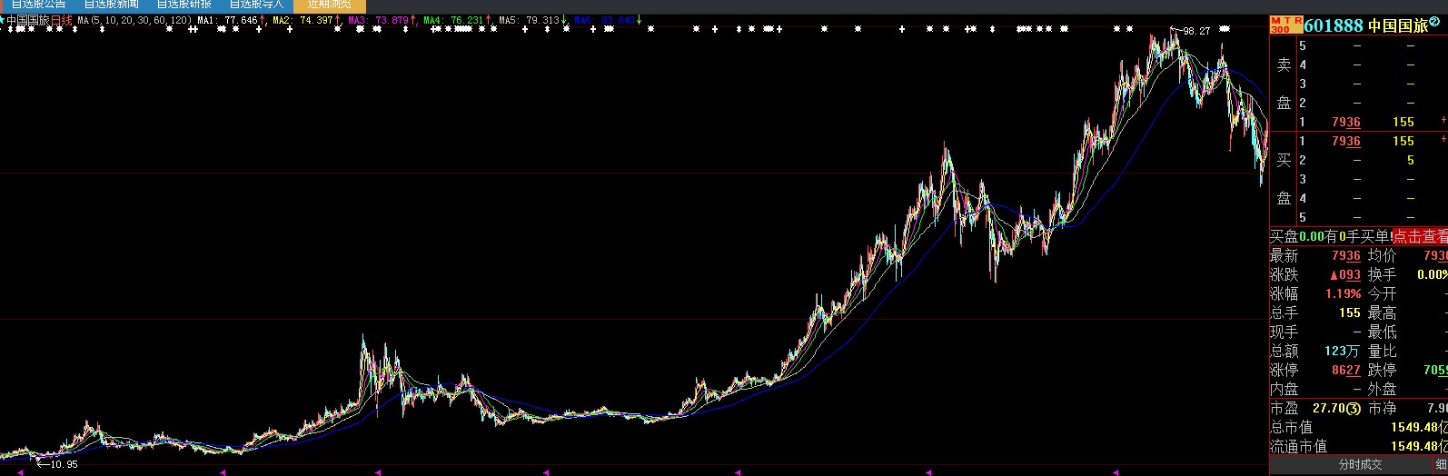Switch to the 自选股新闻 tab
The width and height of the screenshot is (1448, 476).
click(x=111, y=5)
